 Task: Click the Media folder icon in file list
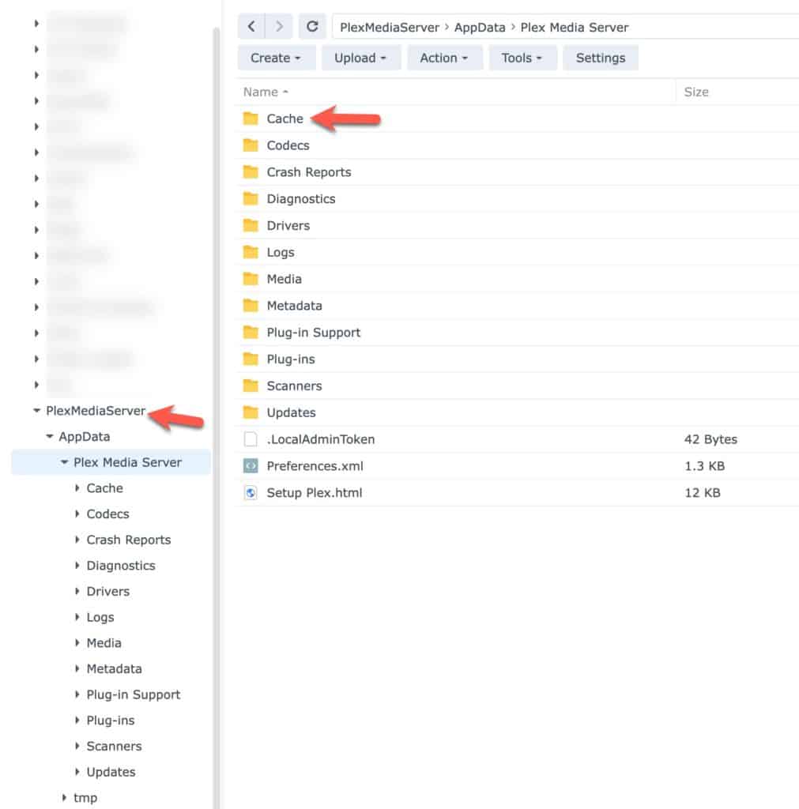pyautogui.click(x=251, y=279)
